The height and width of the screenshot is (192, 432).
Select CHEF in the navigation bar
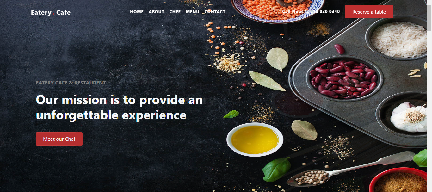pyautogui.click(x=175, y=12)
